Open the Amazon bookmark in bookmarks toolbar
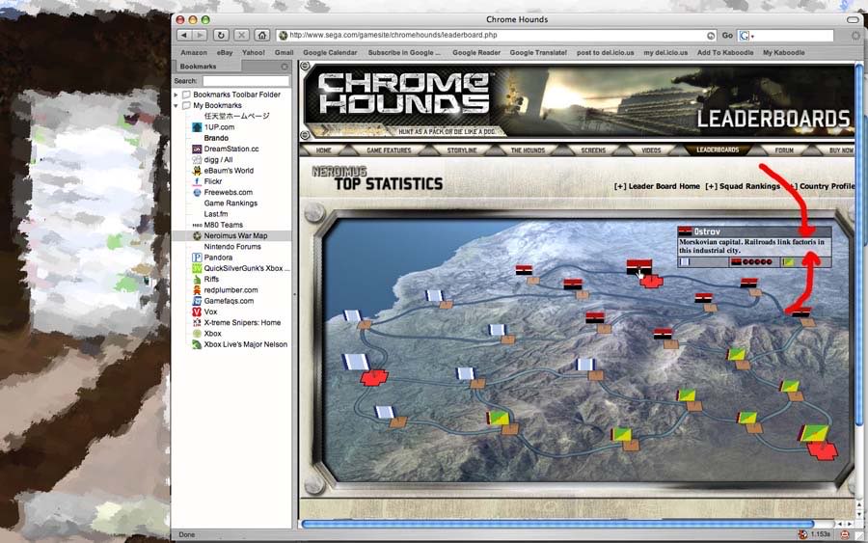The height and width of the screenshot is (543, 868). tap(194, 53)
